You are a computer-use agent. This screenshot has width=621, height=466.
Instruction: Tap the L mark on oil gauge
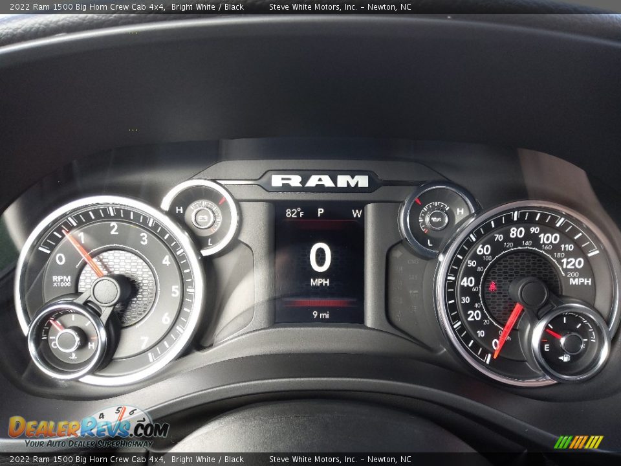[x=431, y=243]
